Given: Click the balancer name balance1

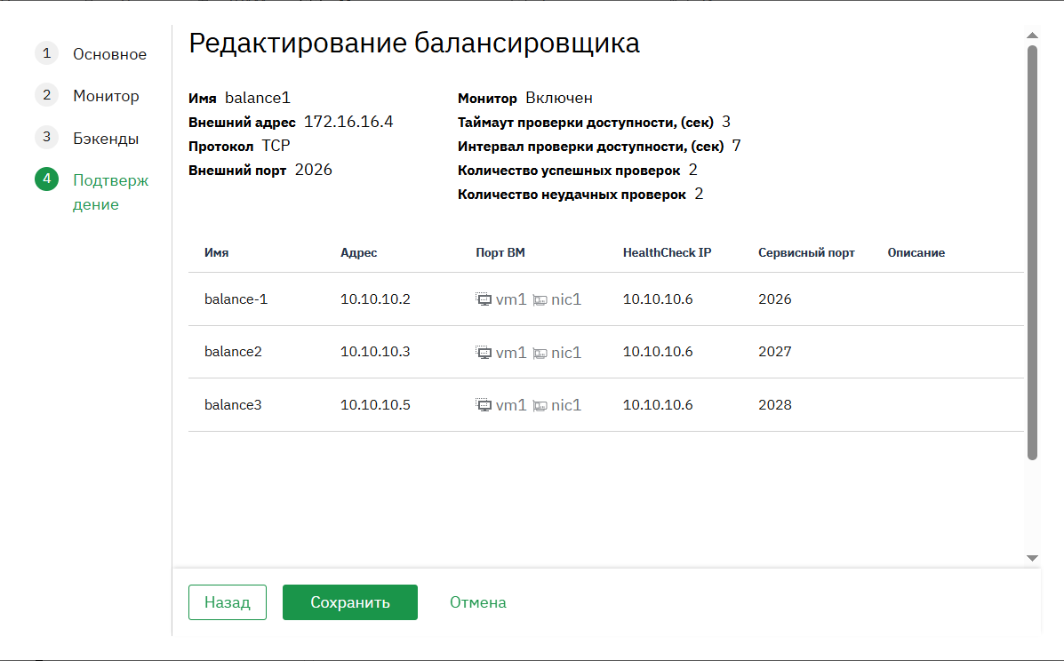Looking at the screenshot, I should (x=258, y=99).
